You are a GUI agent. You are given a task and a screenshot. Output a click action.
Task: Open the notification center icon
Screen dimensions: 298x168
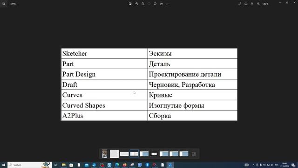pos(293,165)
